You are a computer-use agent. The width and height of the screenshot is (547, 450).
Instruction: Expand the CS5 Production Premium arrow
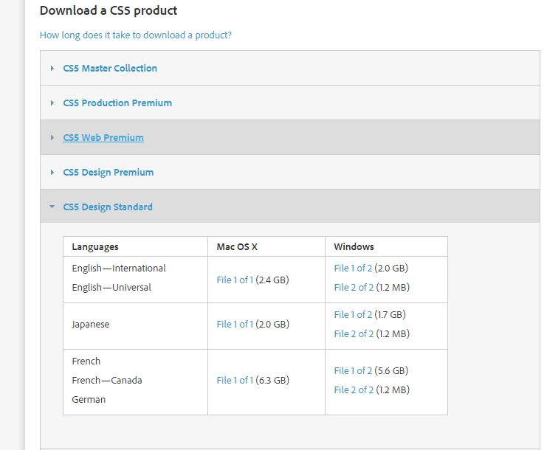(52, 103)
